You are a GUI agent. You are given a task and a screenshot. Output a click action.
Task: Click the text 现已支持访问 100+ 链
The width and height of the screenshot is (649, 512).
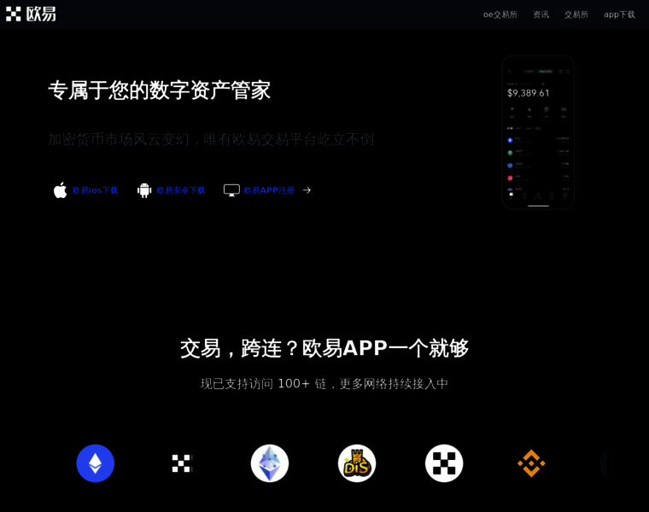[264, 384]
